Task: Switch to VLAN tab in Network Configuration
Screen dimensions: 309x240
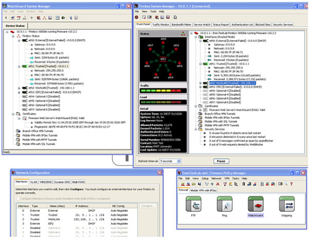Action: (x=33, y=182)
